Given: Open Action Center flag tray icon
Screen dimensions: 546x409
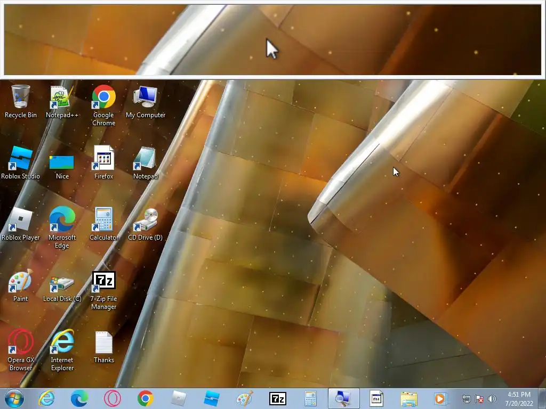Looking at the screenshot, I should pos(479,399).
